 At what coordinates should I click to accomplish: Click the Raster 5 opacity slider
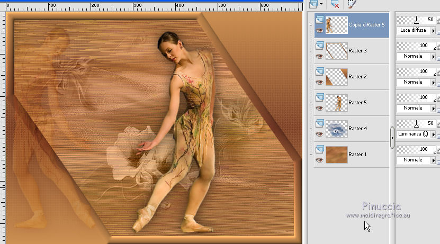416,97
